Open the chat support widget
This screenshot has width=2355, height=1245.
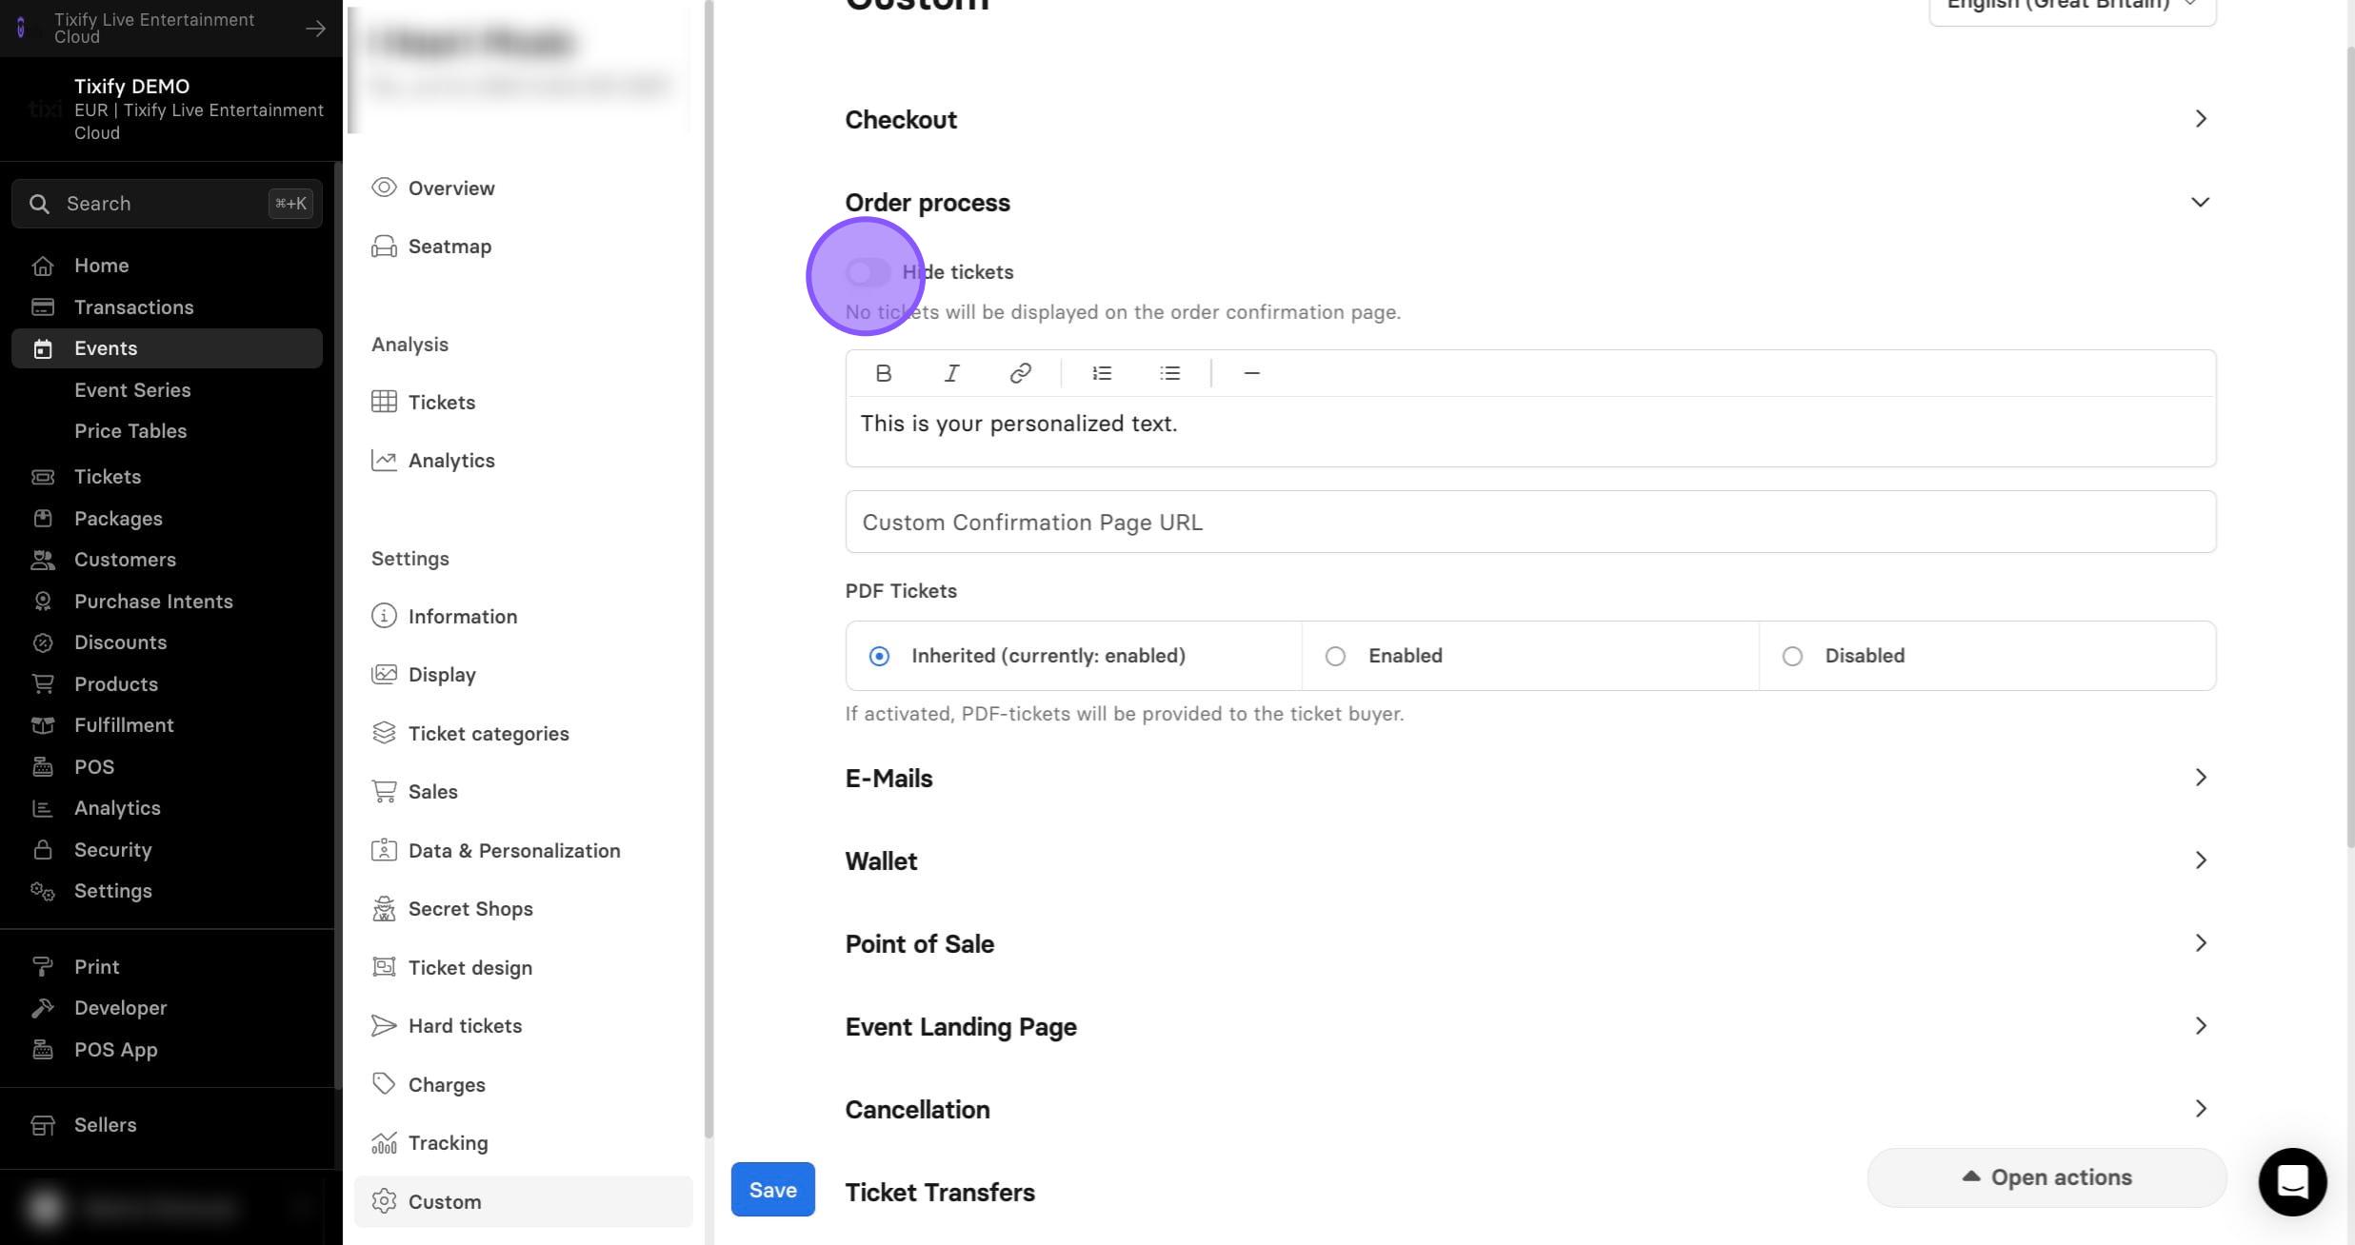click(x=2292, y=1181)
